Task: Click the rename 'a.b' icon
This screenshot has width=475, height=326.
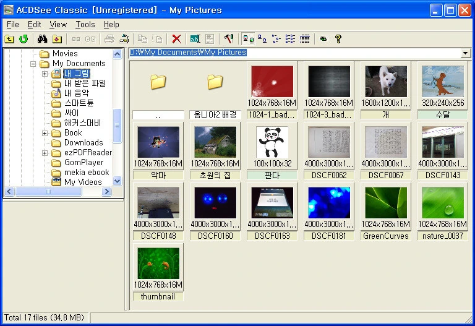Action: click(x=195, y=39)
